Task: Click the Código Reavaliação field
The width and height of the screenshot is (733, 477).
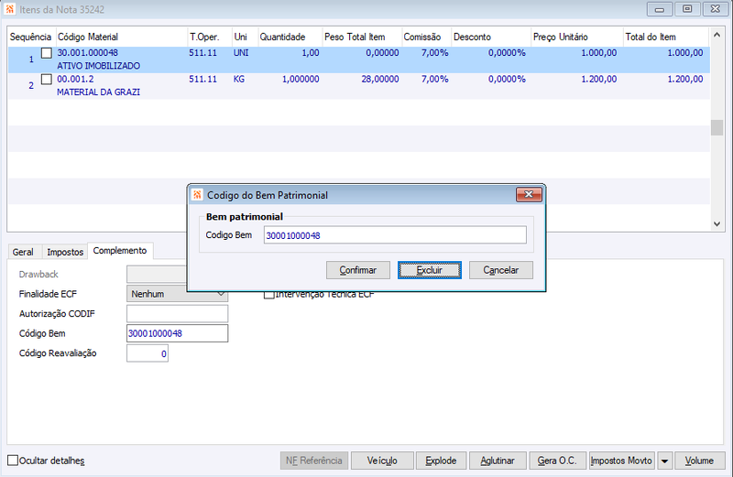Action: point(148,353)
